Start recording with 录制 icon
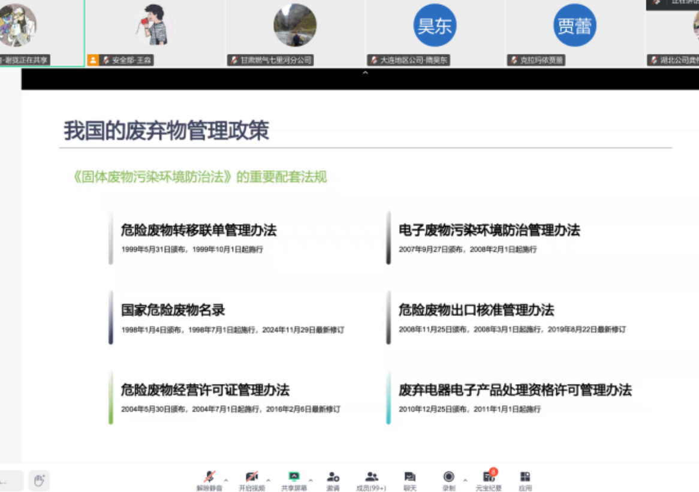The height and width of the screenshot is (492, 699). (448, 476)
